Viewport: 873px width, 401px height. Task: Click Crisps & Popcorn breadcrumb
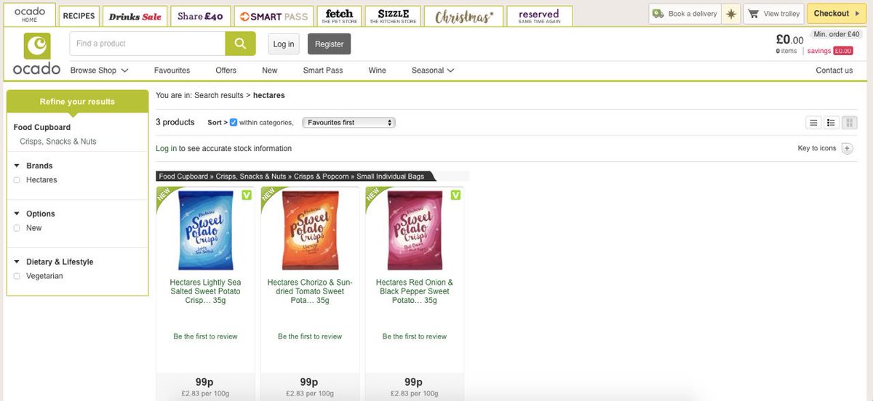tap(323, 176)
